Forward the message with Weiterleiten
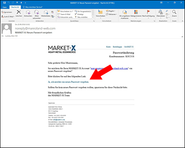The height and width of the screenshot is (148, 185). click(46, 13)
